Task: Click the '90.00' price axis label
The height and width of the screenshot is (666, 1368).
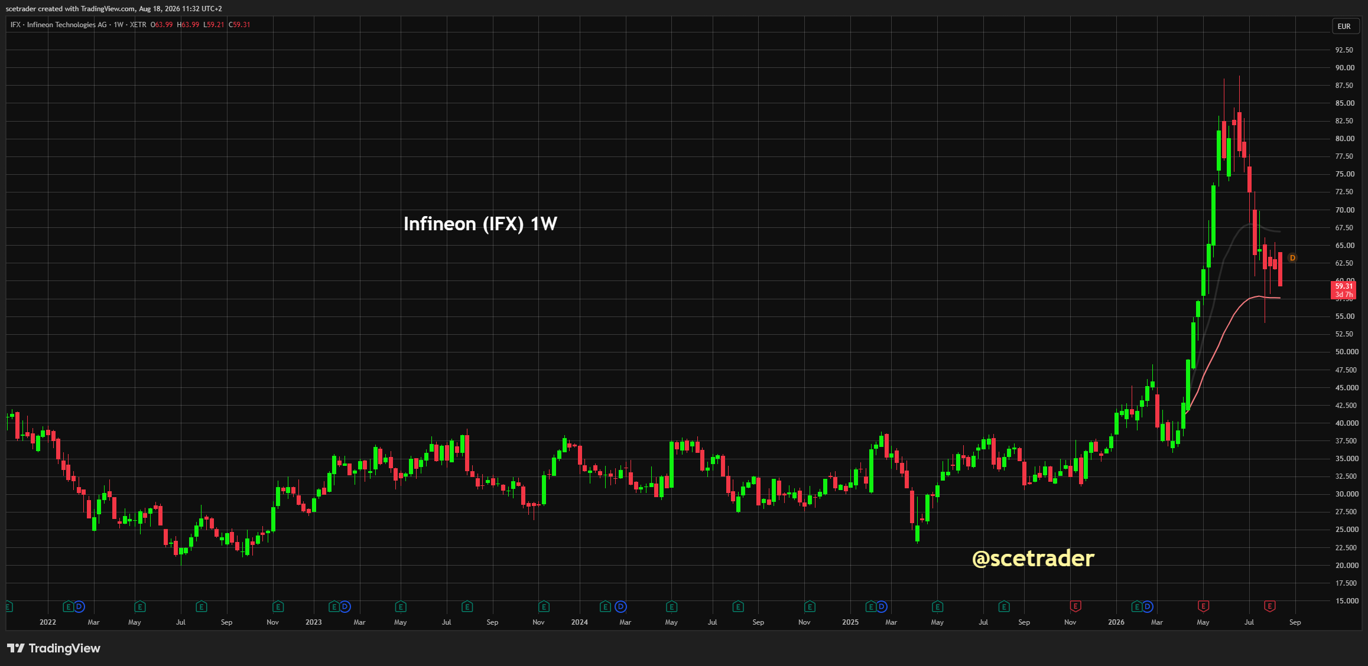Action: coord(1345,68)
